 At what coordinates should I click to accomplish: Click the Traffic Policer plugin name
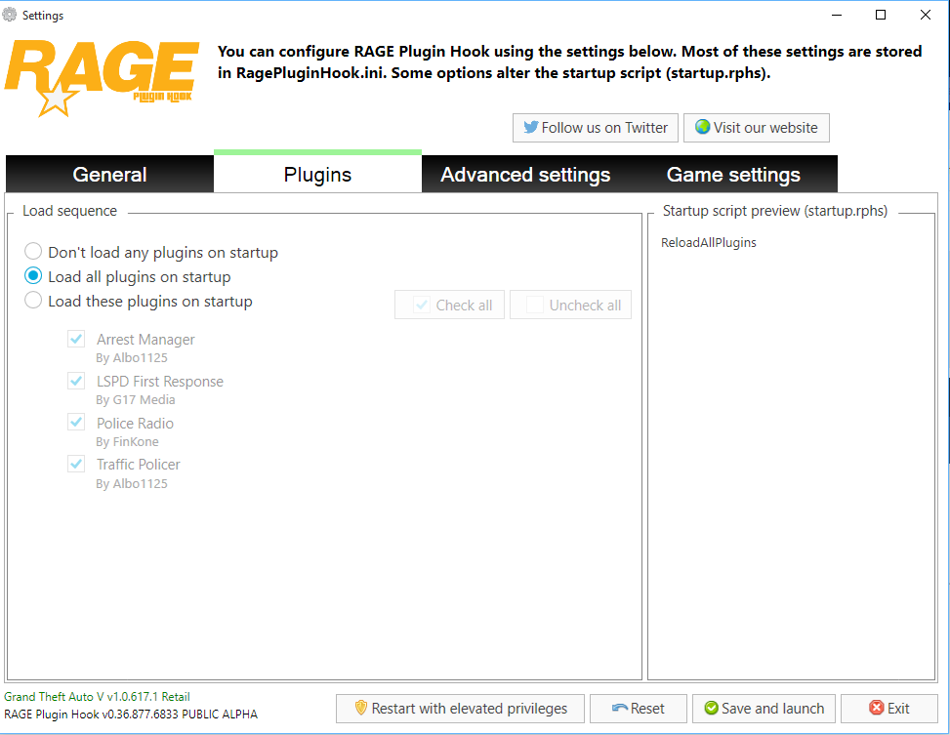138,465
